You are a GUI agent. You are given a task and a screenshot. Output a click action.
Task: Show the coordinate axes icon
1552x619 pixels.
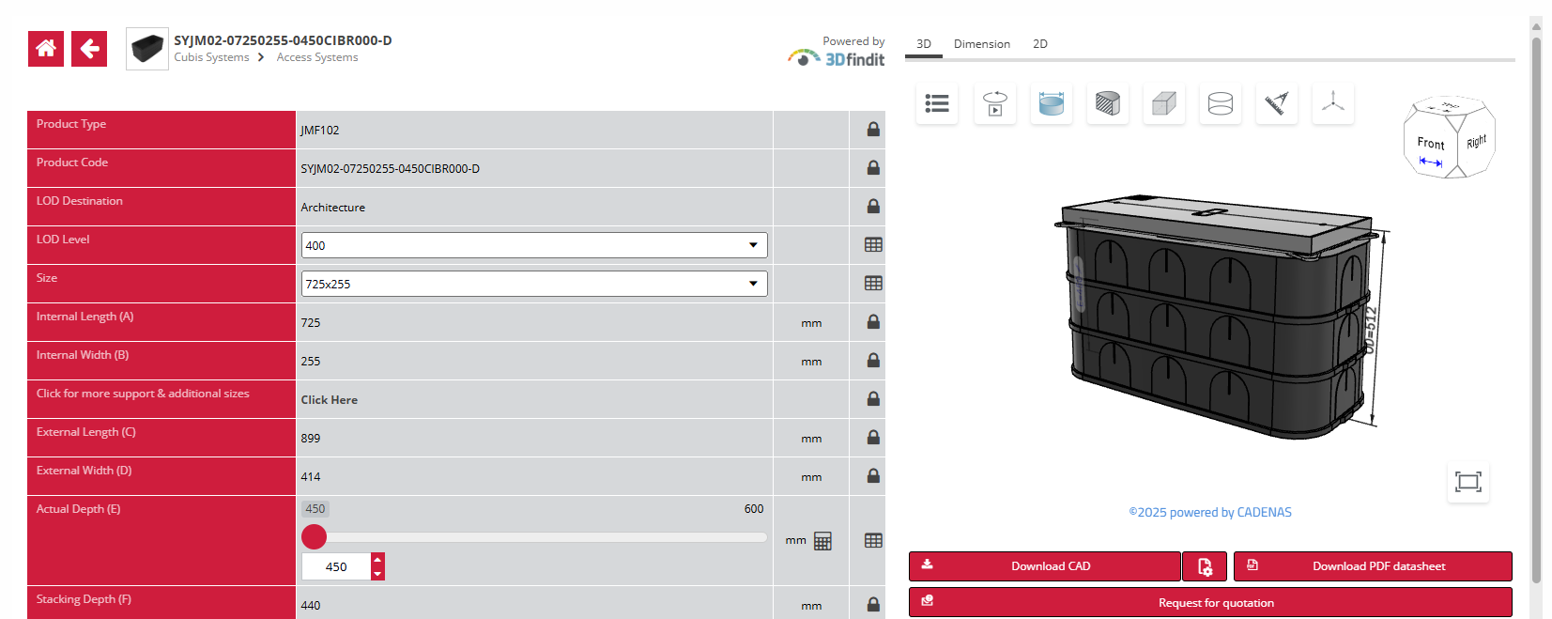click(x=1333, y=103)
